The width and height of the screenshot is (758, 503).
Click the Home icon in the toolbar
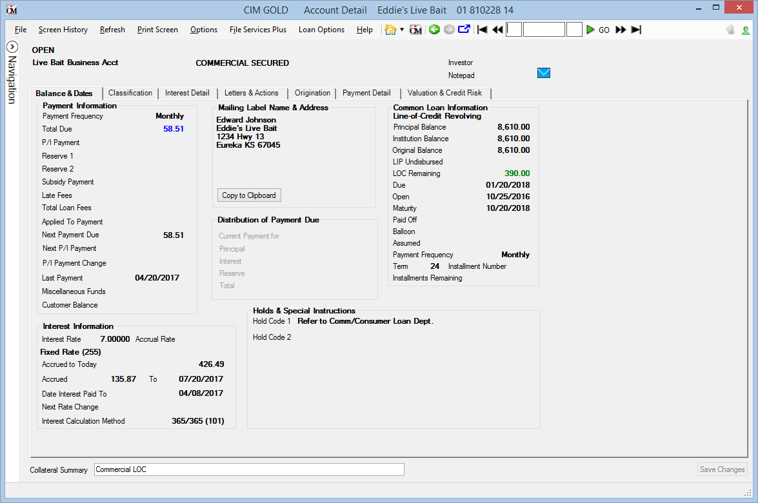coord(390,30)
